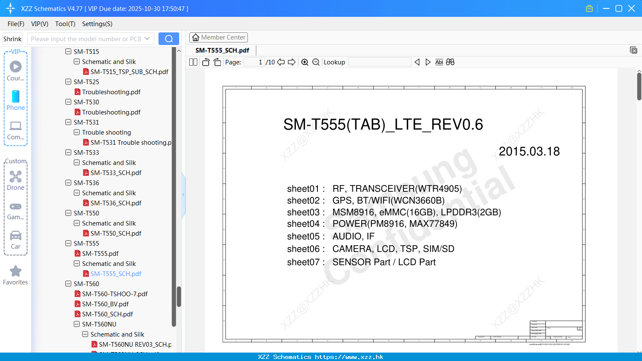Viewport: 642px width, 361px height.
Task: Collapse the SM-T530 tree node
Action: pos(68,102)
